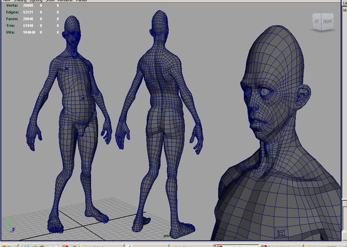
Task: Open the Shading menu in the viewport panel
Action: pyautogui.click(x=20, y=1)
